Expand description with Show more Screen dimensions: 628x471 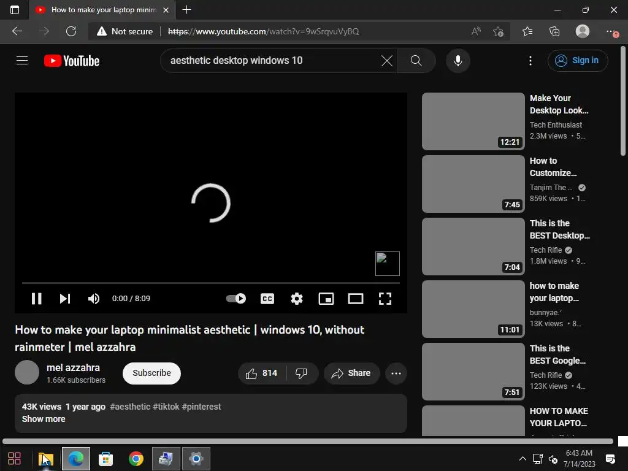44,419
